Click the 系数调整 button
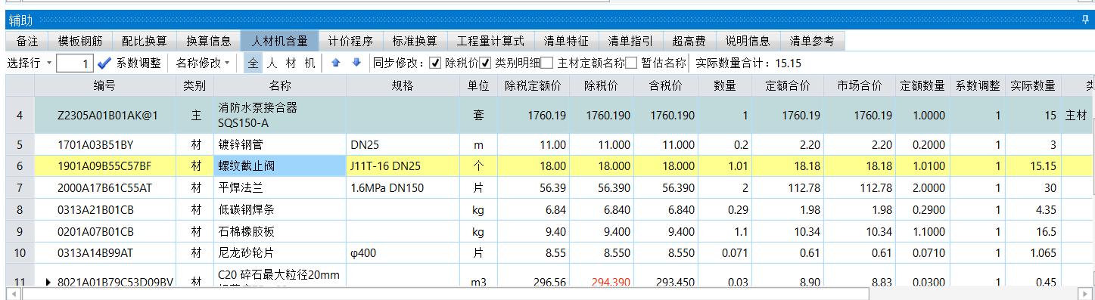 tap(138, 63)
